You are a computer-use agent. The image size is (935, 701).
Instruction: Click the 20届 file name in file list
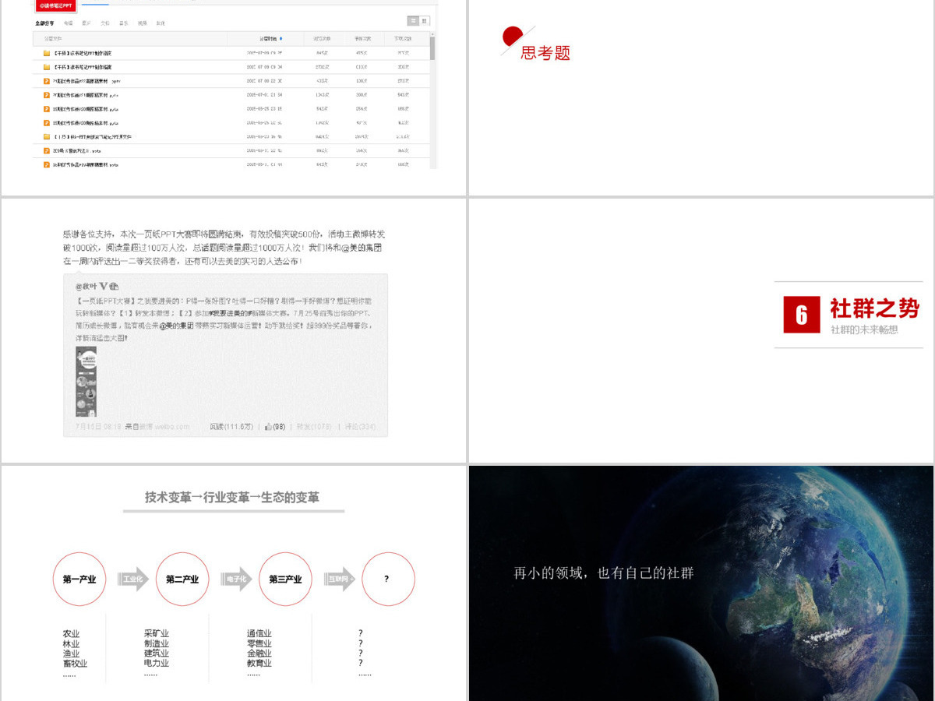click(x=77, y=150)
